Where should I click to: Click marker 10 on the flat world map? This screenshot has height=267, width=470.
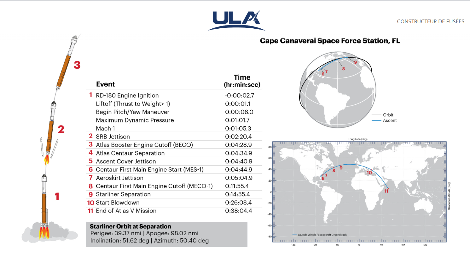(x=369, y=173)
